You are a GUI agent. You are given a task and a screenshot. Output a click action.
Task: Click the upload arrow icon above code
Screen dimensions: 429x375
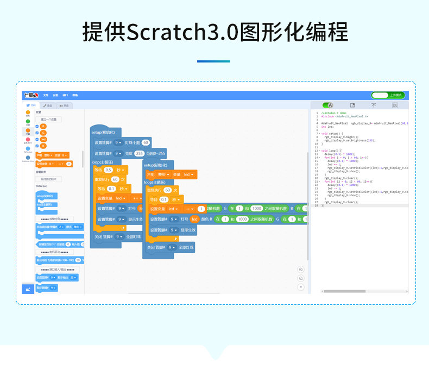(374, 105)
